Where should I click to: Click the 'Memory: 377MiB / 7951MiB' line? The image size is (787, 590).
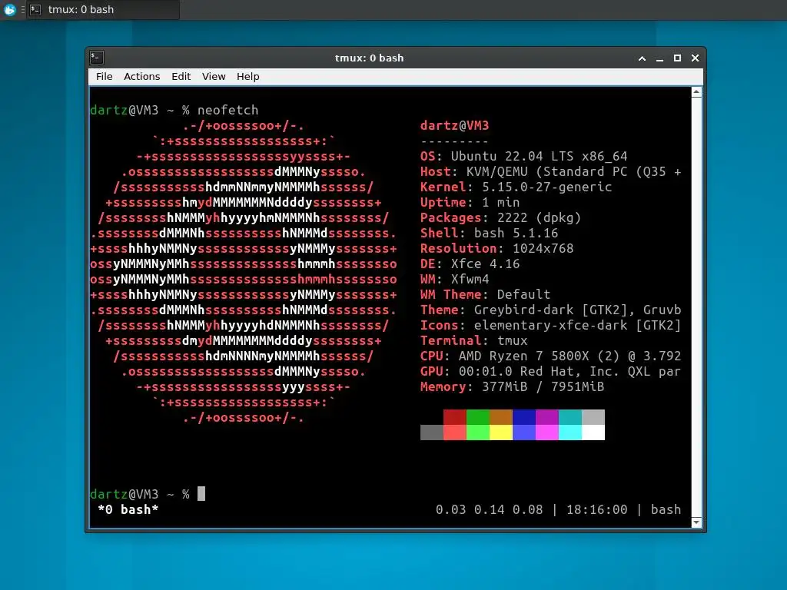tap(512, 387)
